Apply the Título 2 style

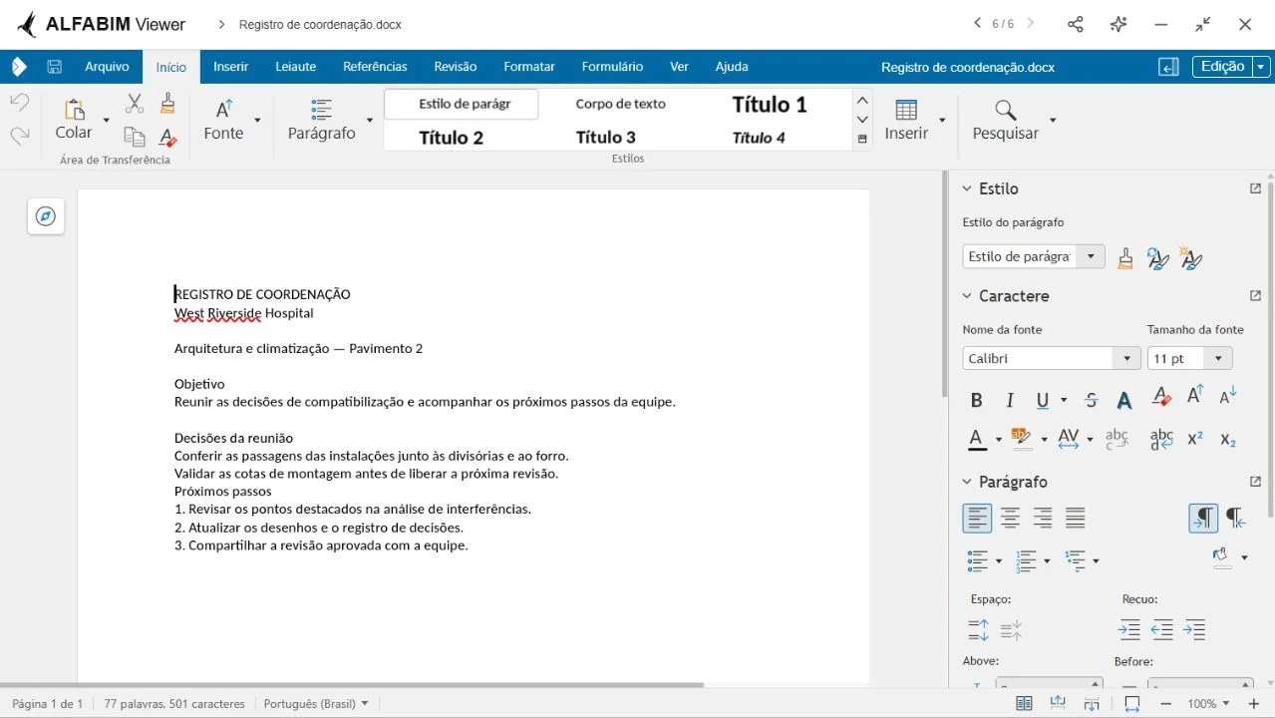pyautogui.click(x=451, y=138)
